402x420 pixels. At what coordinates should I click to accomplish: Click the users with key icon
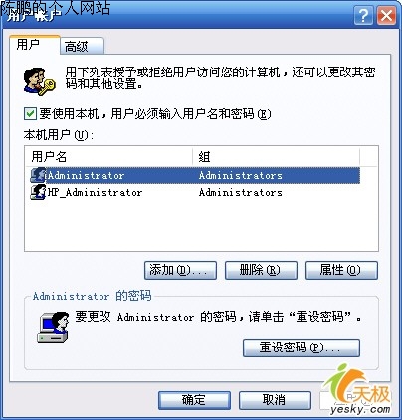[39, 81]
